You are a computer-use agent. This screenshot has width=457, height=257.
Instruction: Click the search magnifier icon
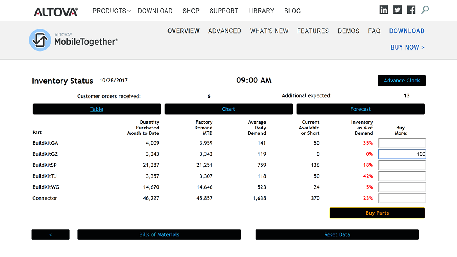(x=425, y=10)
